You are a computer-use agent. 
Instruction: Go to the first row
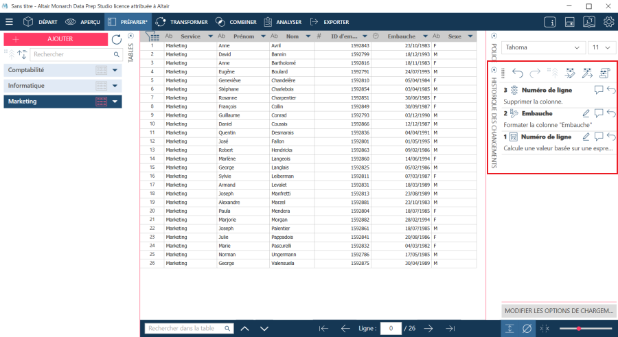coord(323,328)
